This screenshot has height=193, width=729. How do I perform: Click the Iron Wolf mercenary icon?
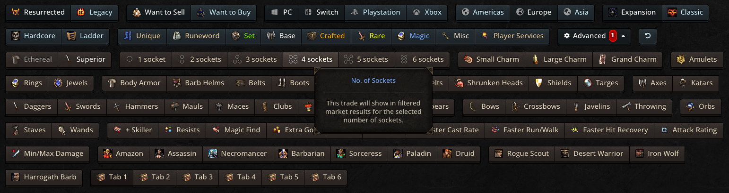(x=640, y=153)
